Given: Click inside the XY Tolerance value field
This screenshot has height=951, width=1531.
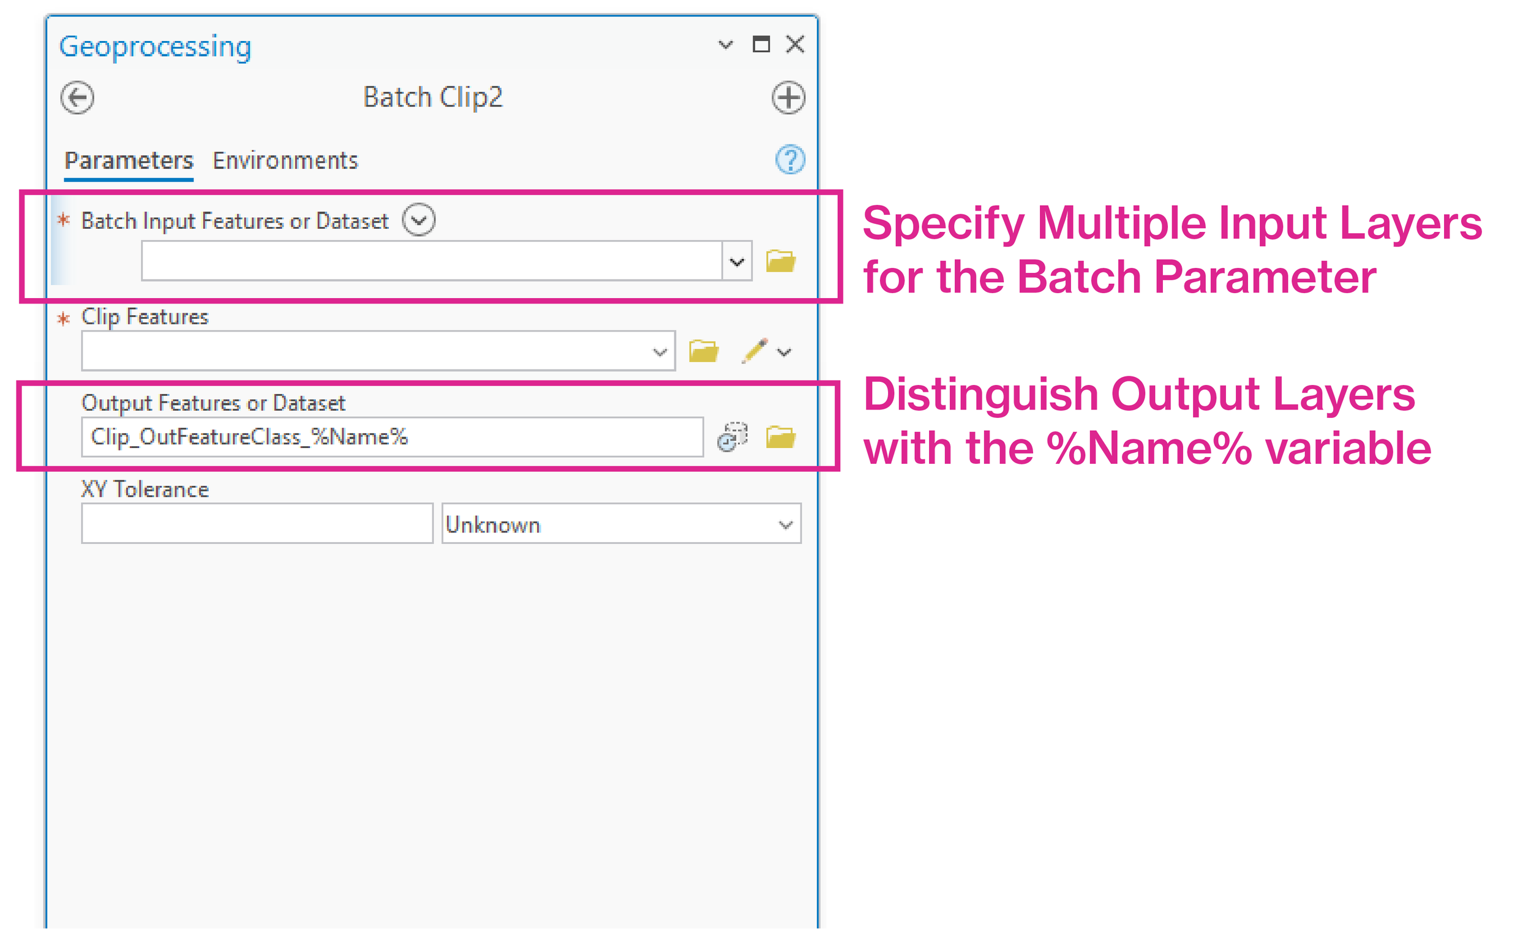Looking at the screenshot, I should [x=257, y=524].
